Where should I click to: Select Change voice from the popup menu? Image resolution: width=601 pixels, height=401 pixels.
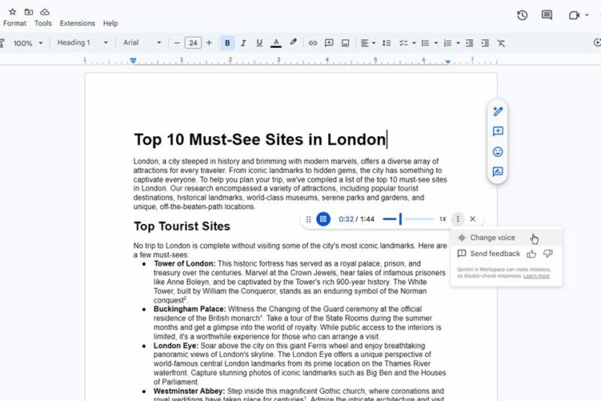(x=492, y=237)
